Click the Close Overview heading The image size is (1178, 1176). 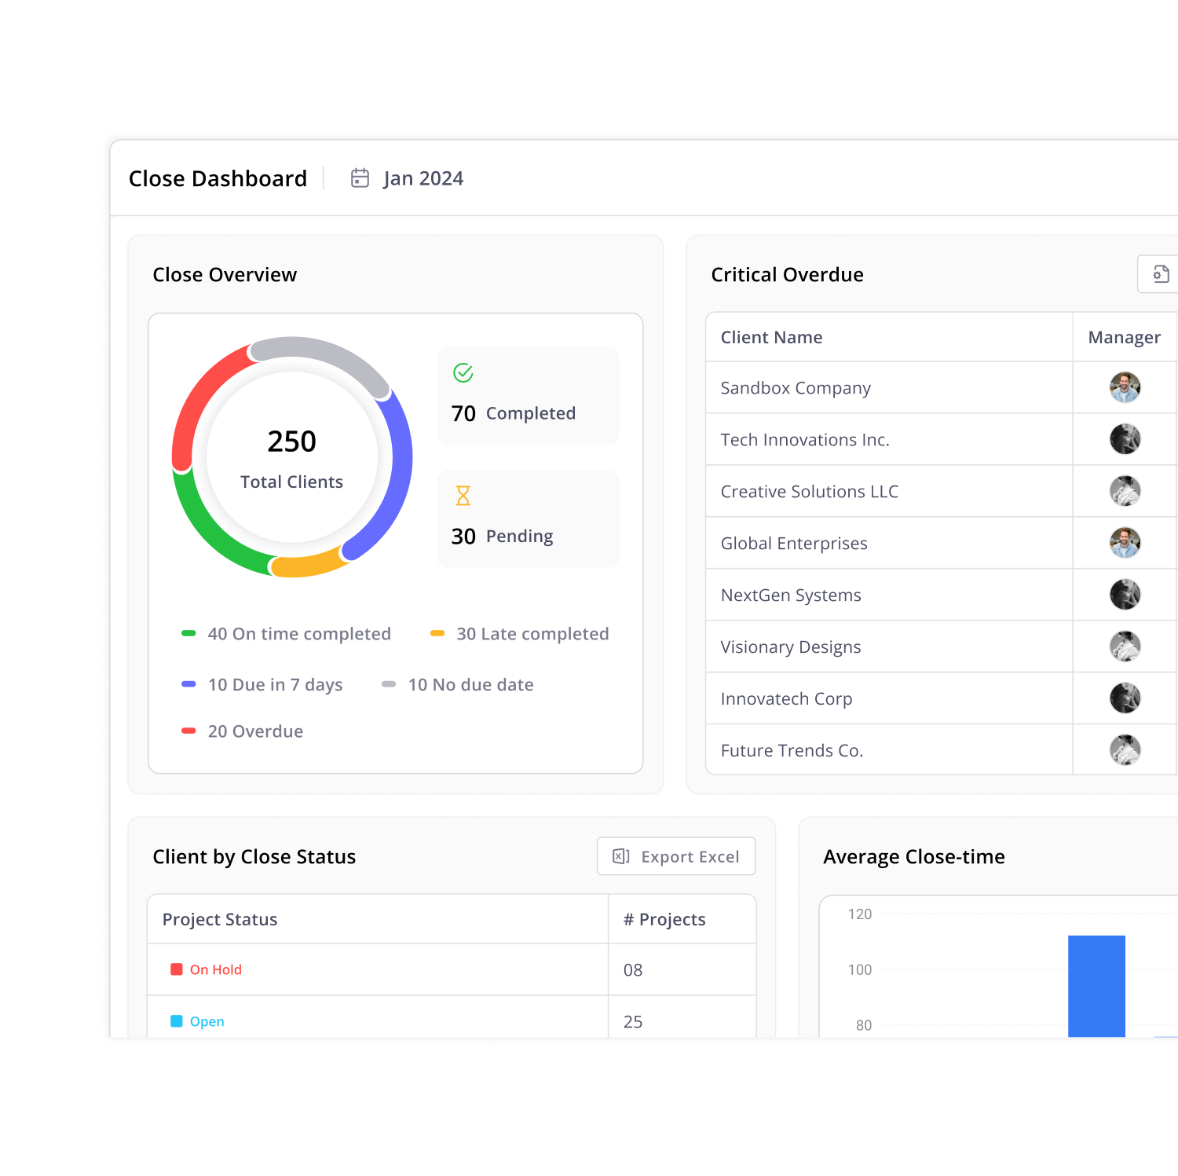coord(225,274)
